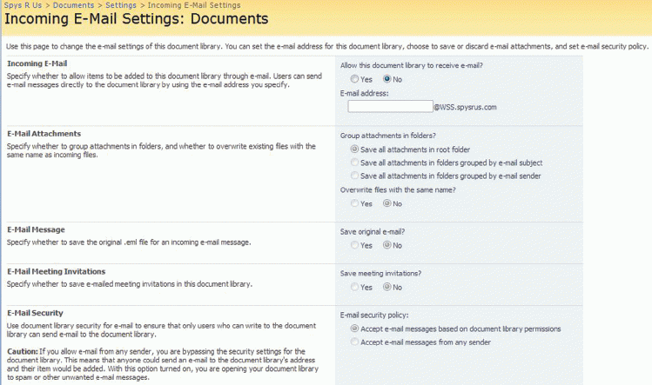Click the 'Save meeting invitations?' label
This screenshot has height=385, width=652.
[381, 274]
